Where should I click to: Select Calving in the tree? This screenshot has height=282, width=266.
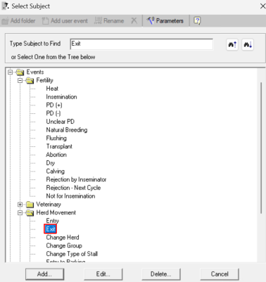[x=56, y=171]
